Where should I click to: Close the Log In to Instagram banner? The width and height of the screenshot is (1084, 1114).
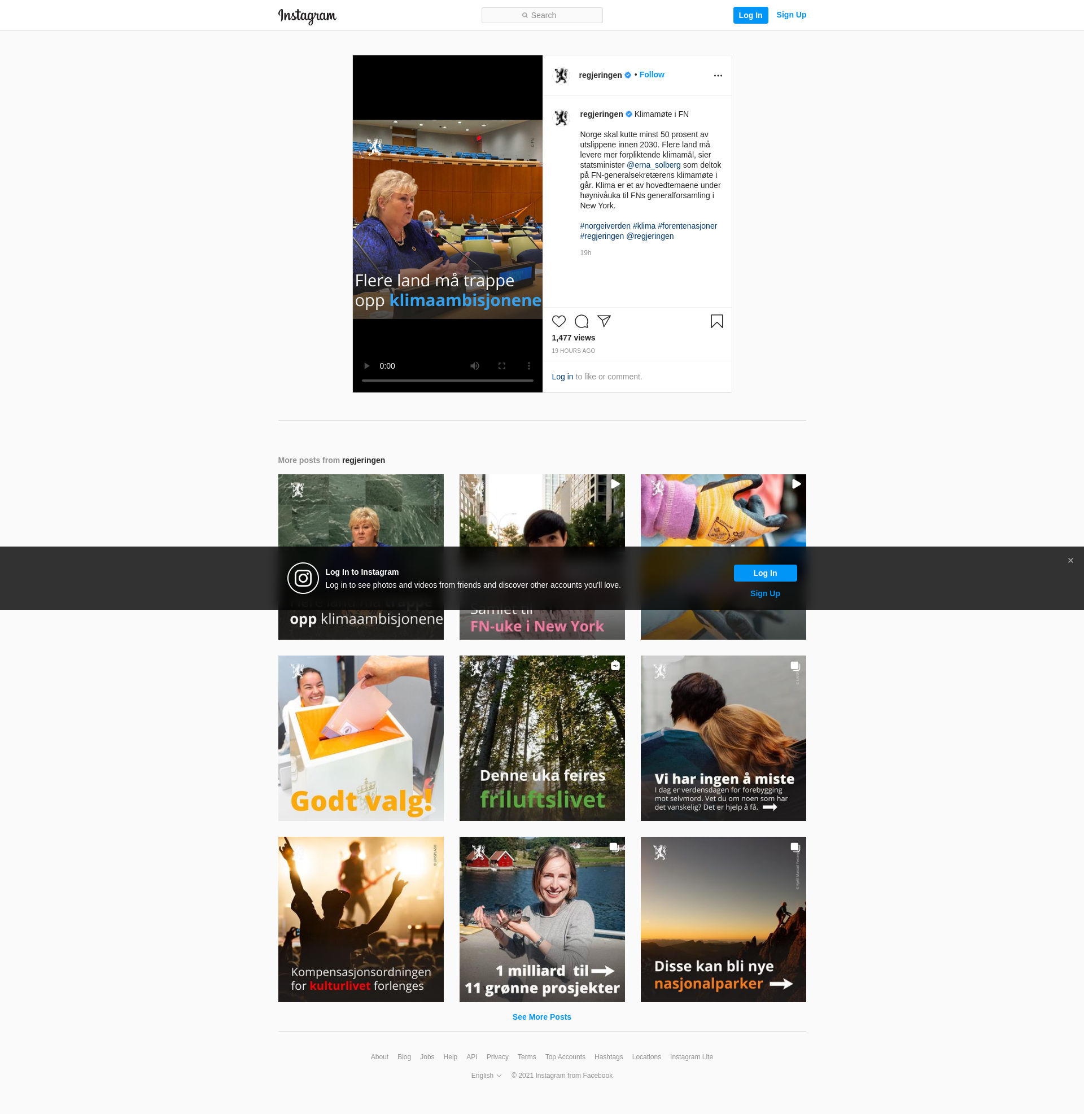pos(1070,561)
